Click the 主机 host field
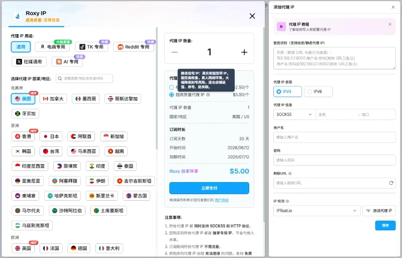Screen dimensions: 402x258 (x=337, y=115)
